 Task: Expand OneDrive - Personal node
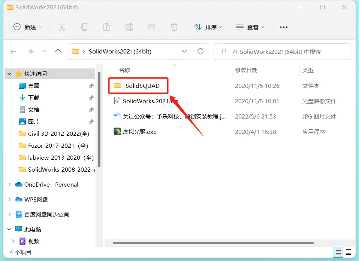click(x=9, y=184)
